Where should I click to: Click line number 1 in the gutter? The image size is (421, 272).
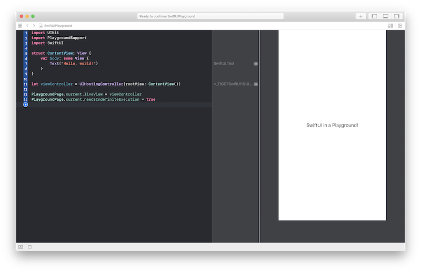(26, 33)
